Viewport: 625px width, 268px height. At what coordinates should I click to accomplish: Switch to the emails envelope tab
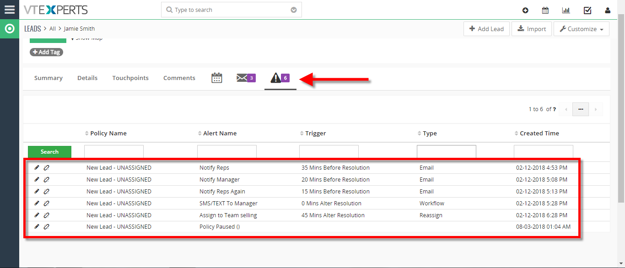(246, 78)
